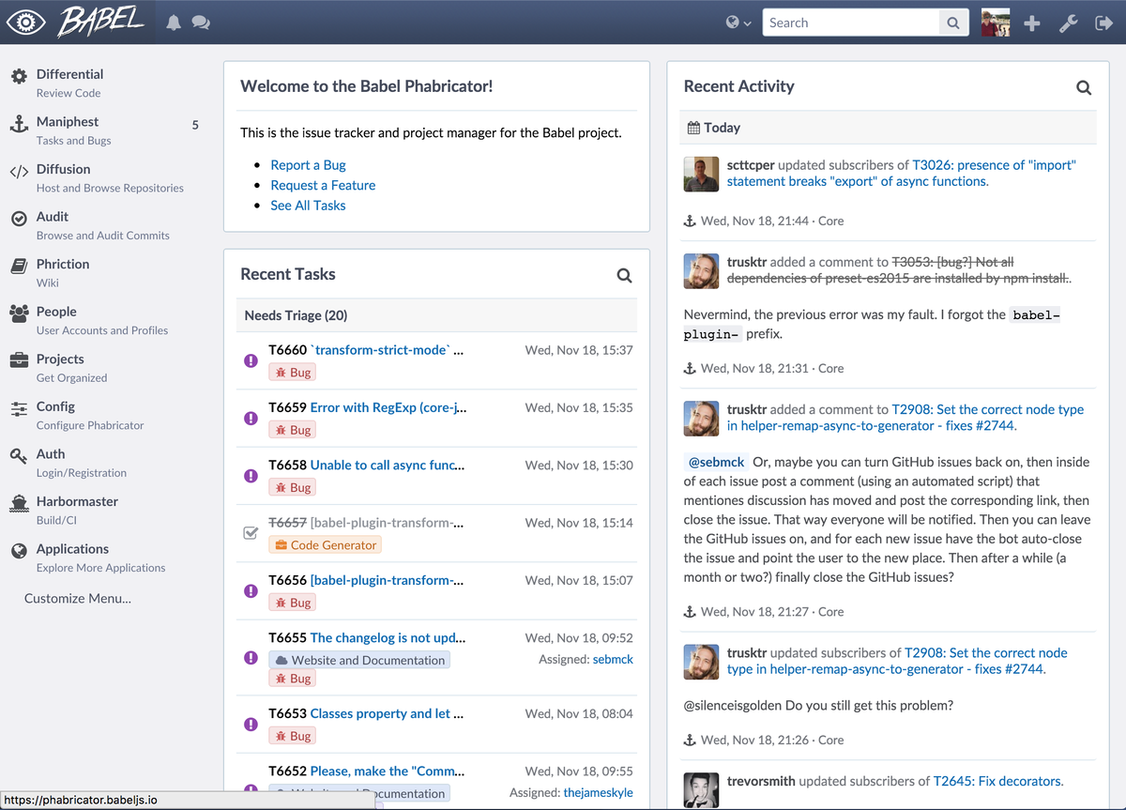Open scttcper user avatar in activity
Viewport: 1126px width, 810px height.
click(701, 175)
